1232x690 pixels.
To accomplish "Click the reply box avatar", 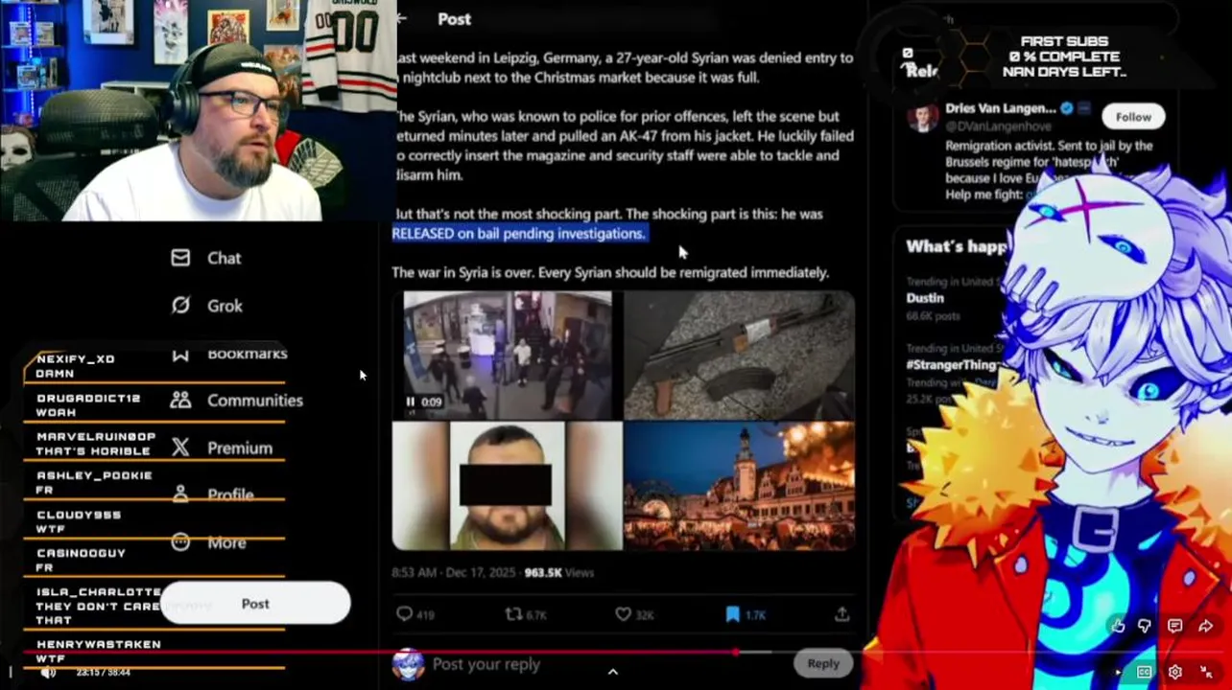I will click(409, 663).
